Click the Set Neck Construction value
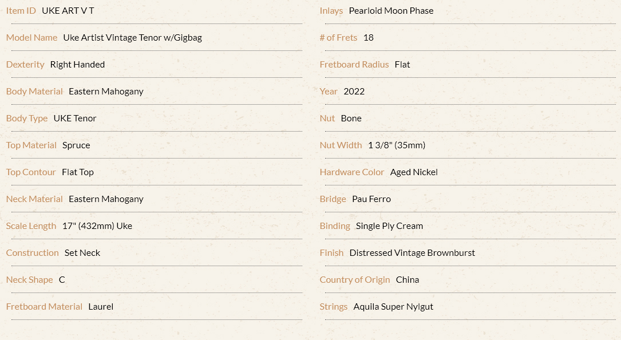The width and height of the screenshot is (621, 340). pyautogui.click(x=82, y=253)
